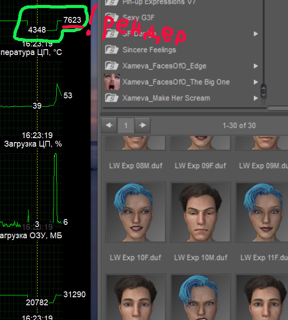Select the Xameva_FacesOfO_Edge folder
This screenshot has width=288, height=320.
click(x=164, y=66)
